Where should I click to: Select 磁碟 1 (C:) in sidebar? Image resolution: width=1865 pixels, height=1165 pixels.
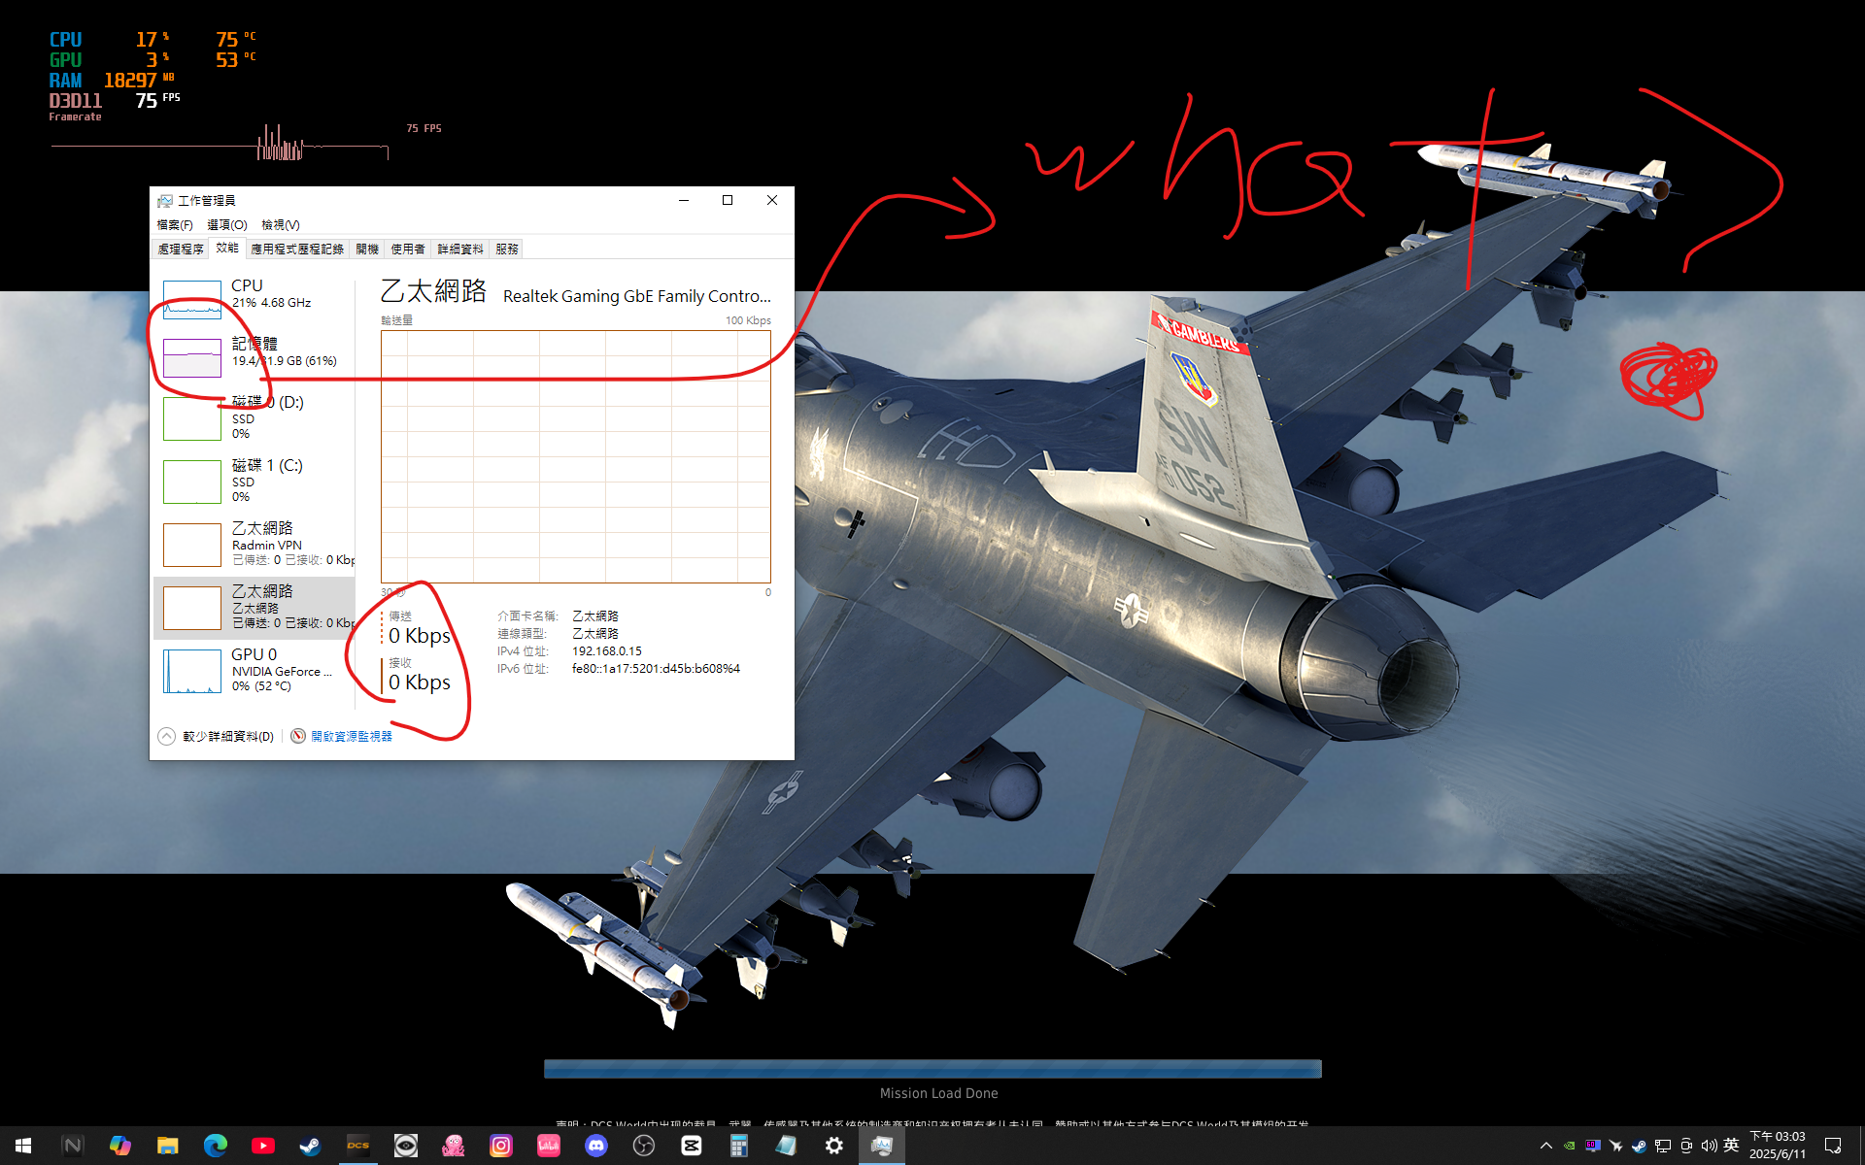254,481
